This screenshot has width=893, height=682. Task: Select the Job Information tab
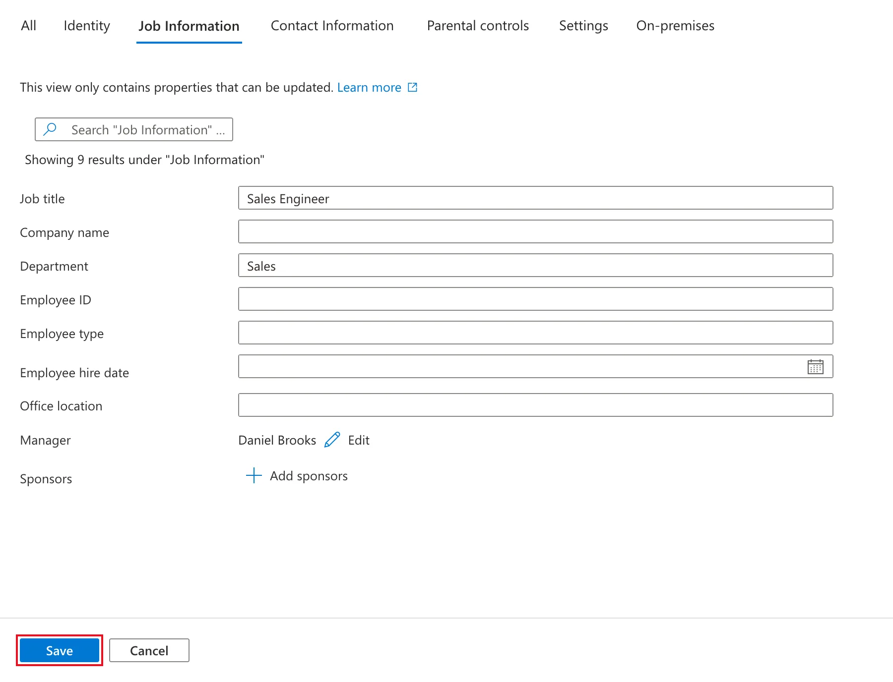pos(189,26)
